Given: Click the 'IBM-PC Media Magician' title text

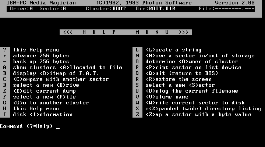Looking at the screenshot, I should [41, 3].
